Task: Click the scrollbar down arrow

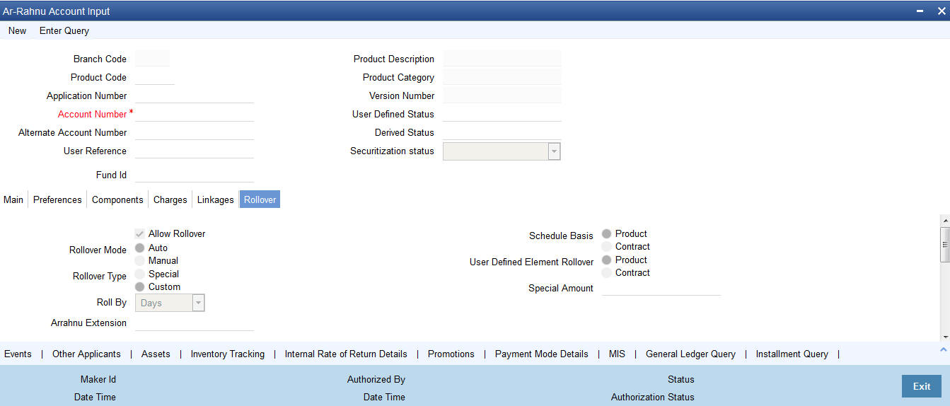Action: point(944,337)
